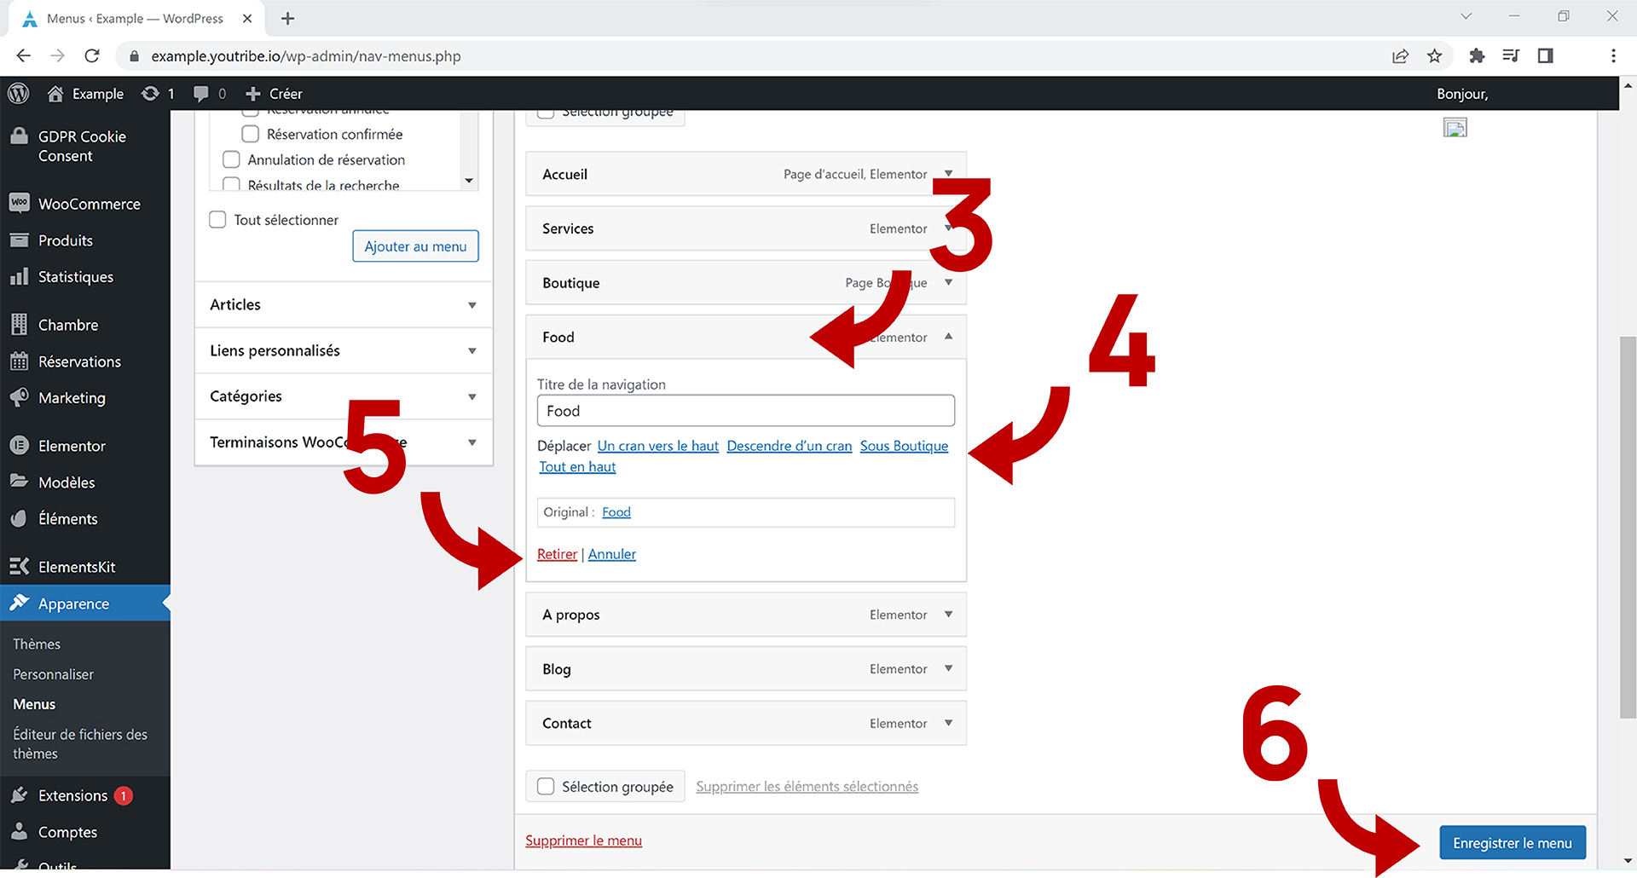Viewport: 1637px width, 878px height.
Task: Collapse the Food menu item
Action: tap(948, 338)
